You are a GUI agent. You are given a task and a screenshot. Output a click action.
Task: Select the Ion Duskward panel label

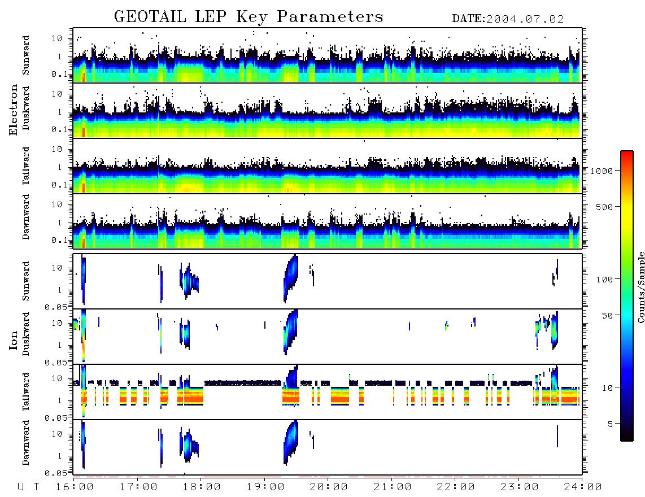click(x=26, y=334)
